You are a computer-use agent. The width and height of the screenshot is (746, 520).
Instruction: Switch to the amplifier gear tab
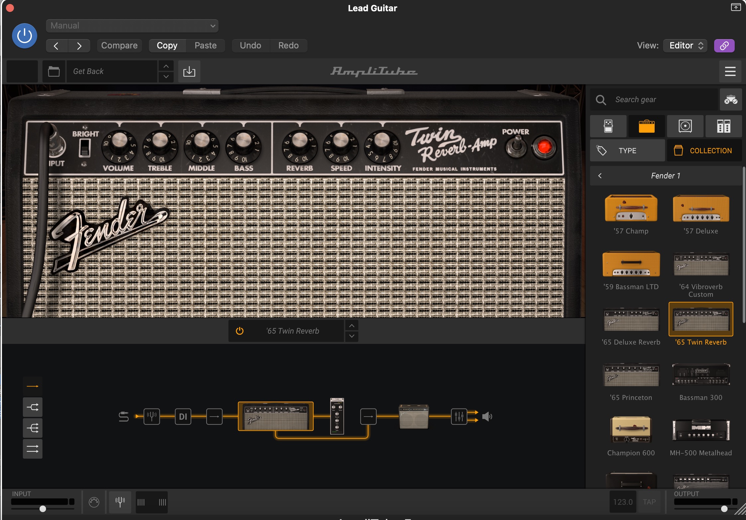647,126
